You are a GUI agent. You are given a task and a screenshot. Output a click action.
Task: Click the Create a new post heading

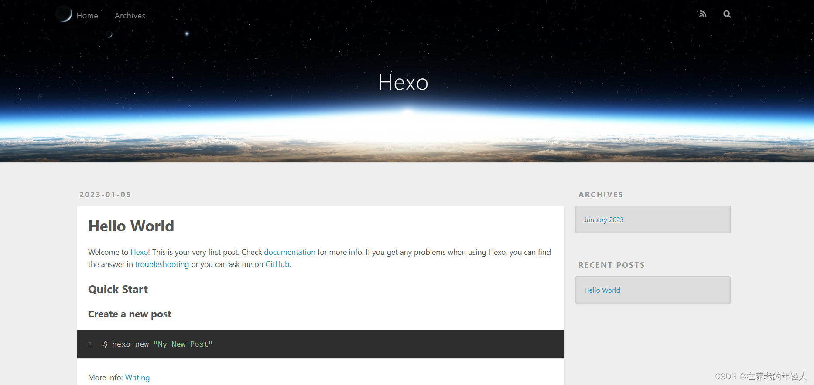[x=130, y=314]
